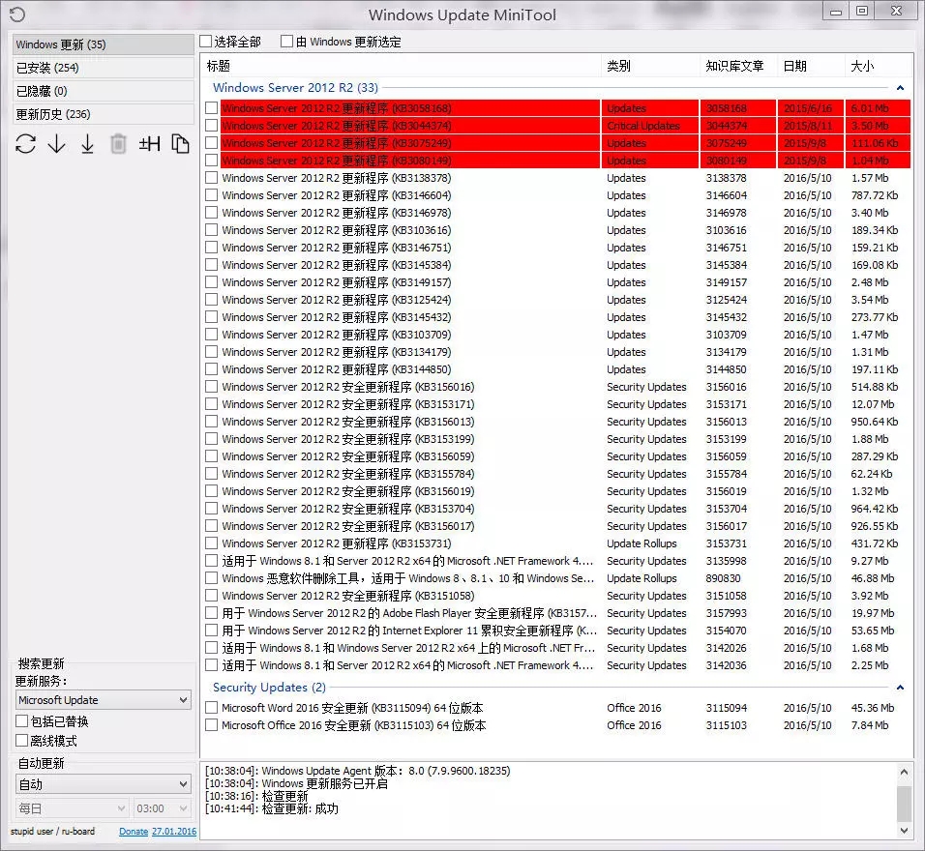The height and width of the screenshot is (851, 925).
Task: Click the log panel scrollbar down arrow
Action: 904,830
